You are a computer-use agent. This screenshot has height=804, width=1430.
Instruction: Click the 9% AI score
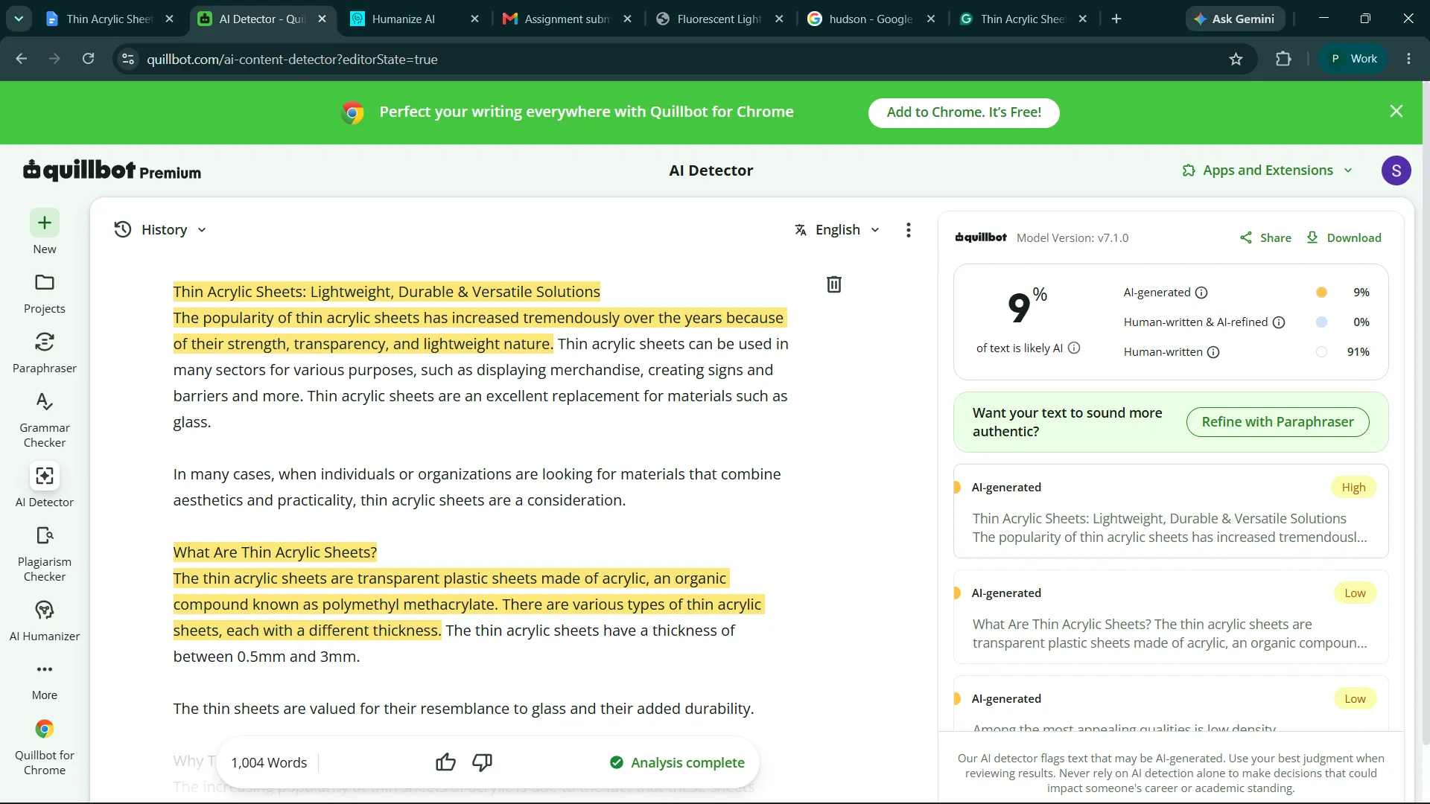[1026, 307]
